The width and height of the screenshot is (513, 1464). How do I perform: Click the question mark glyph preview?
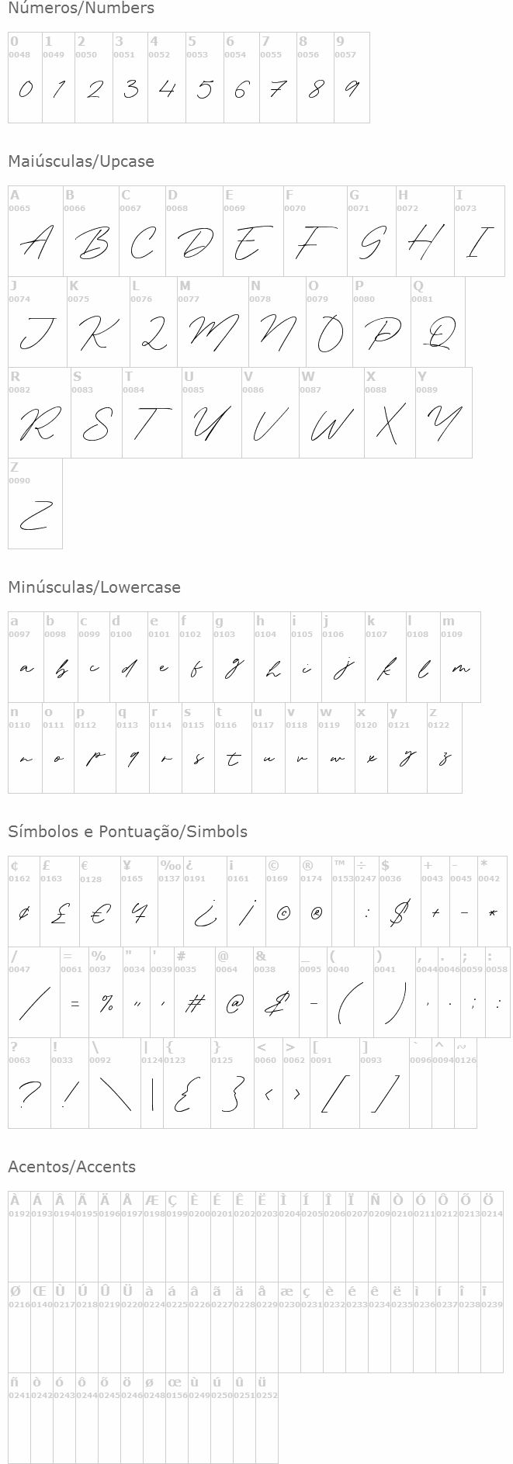pos(29,1095)
